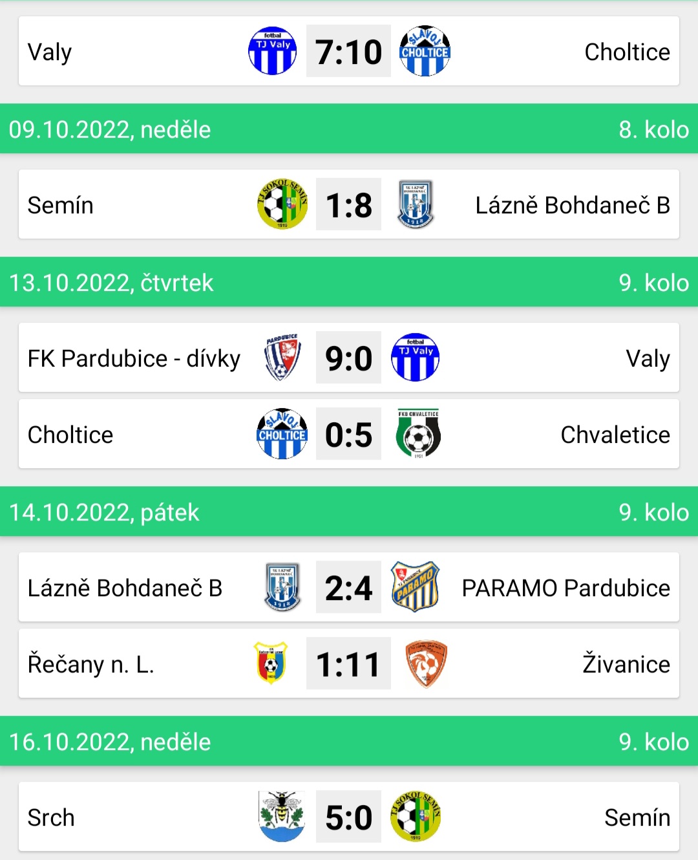This screenshot has height=860, width=698.
Task: Tap the 09.10.2022 neděle date header
Action: click(349, 129)
